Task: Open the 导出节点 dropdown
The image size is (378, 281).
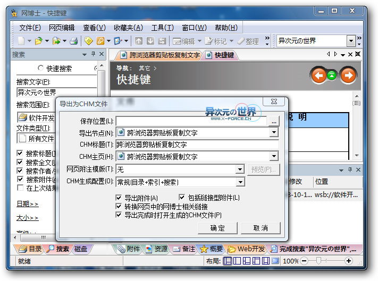Action: click(274, 132)
